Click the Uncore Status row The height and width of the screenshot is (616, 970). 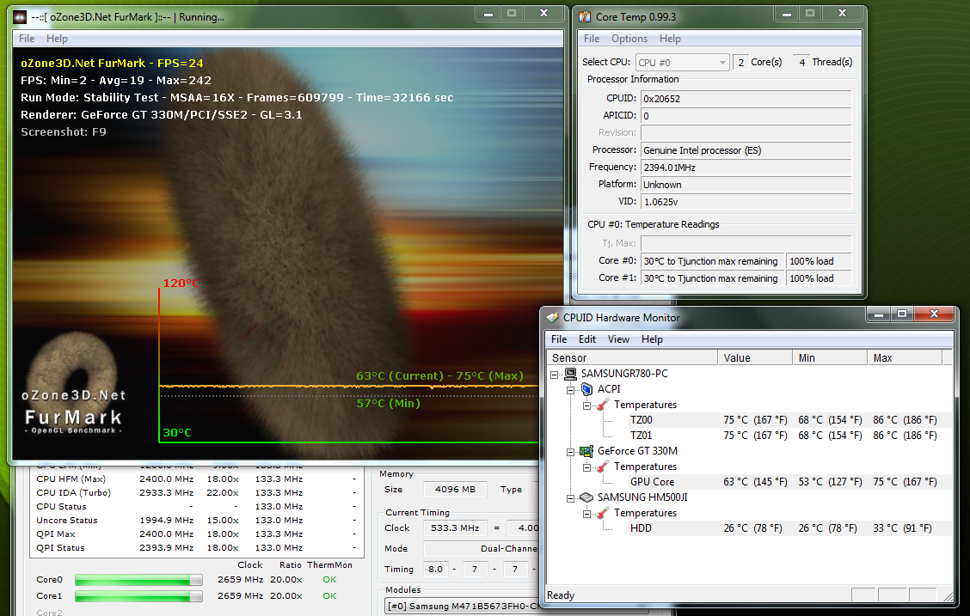point(197,521)
